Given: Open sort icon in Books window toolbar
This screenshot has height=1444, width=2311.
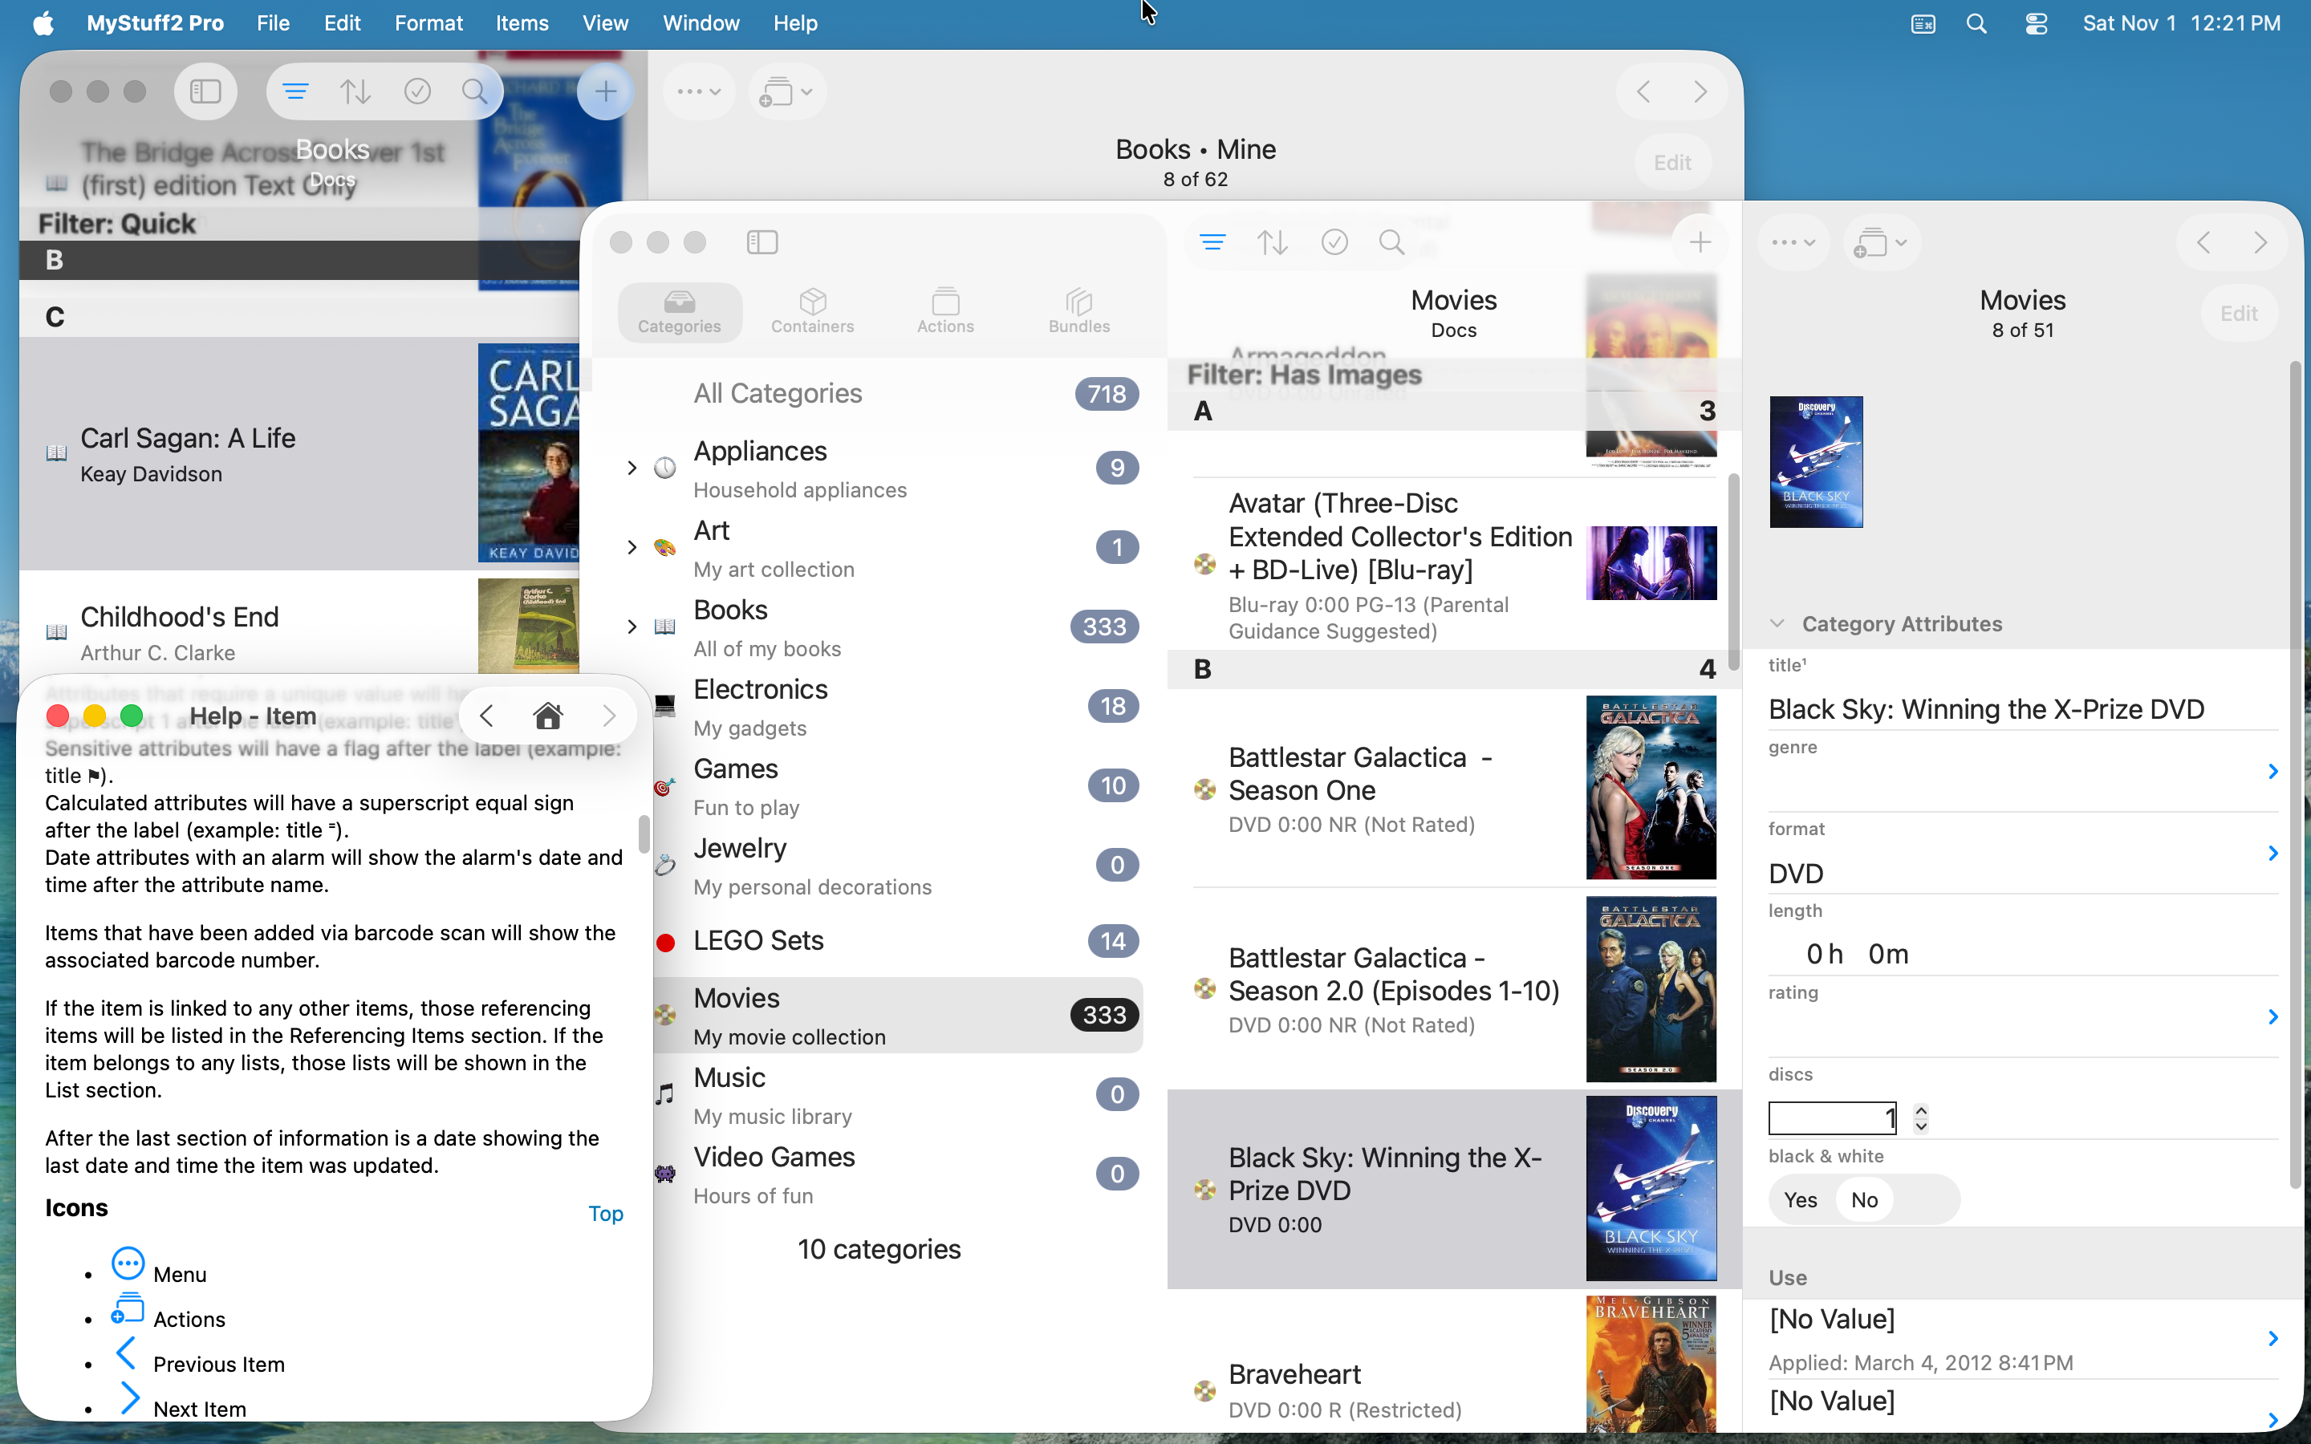Looking at the screenshot, I should click(x=355, y=91).
